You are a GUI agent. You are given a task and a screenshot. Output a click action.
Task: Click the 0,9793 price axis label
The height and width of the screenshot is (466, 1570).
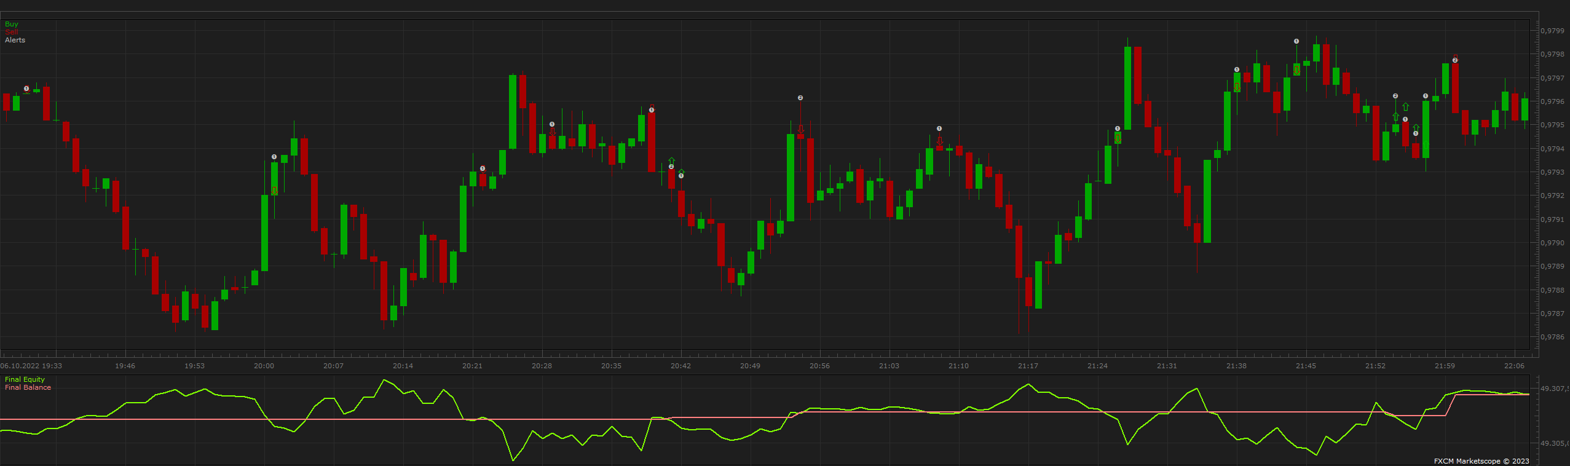coord(1552,172)
